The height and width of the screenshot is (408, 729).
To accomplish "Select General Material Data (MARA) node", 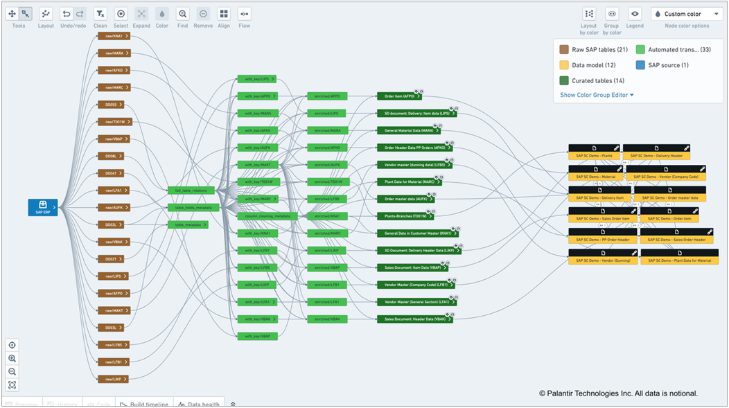I will point(409,131).
